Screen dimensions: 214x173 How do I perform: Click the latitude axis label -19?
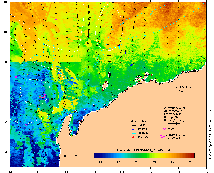tap(5, 32)
